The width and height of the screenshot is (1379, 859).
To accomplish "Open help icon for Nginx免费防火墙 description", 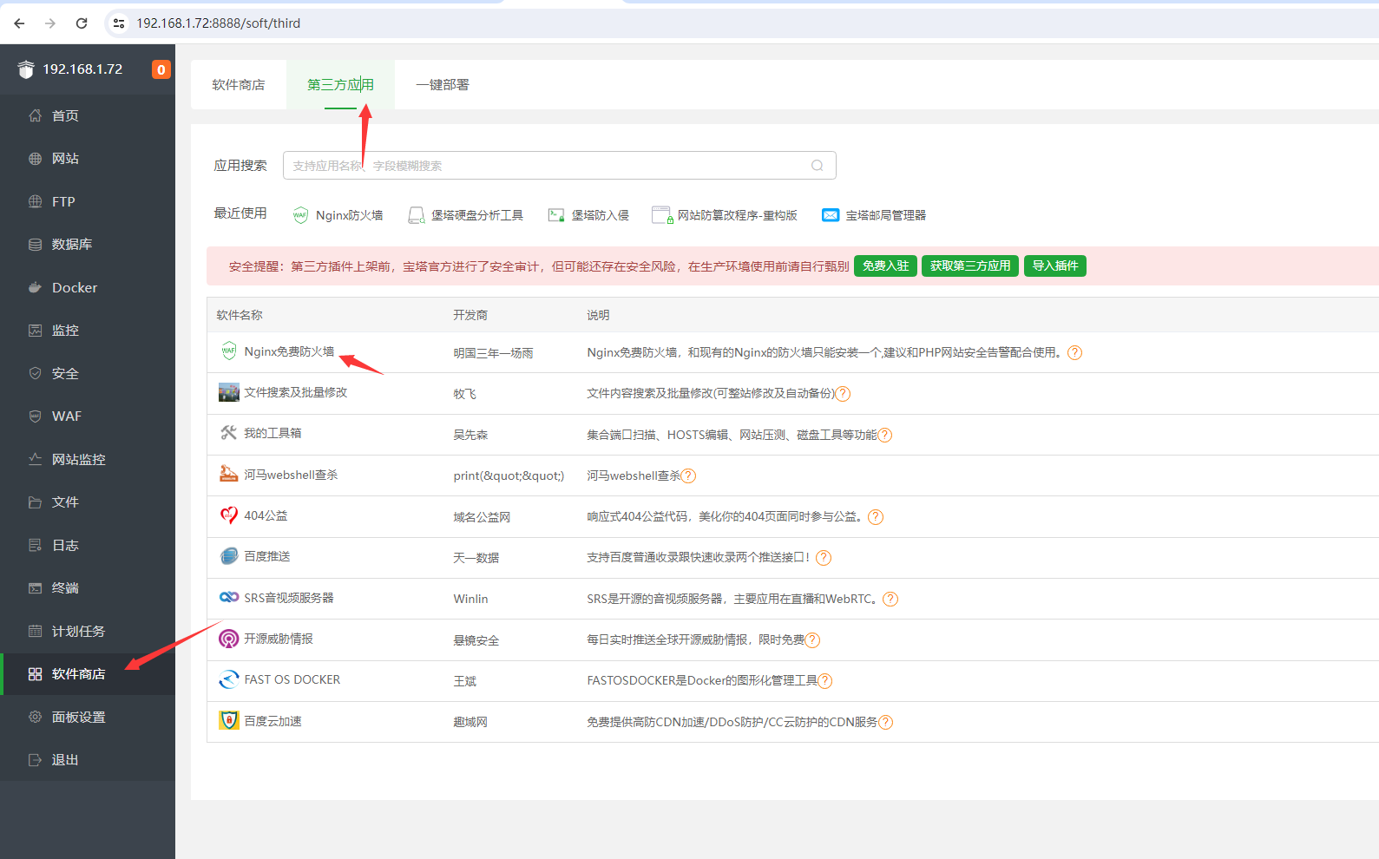I will [1074, 352].
